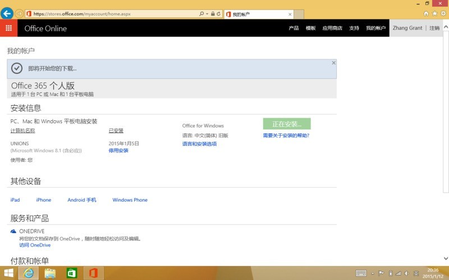The image size is (449, 280).
Task: Open favorites star icon
Action: pos(434,13)
